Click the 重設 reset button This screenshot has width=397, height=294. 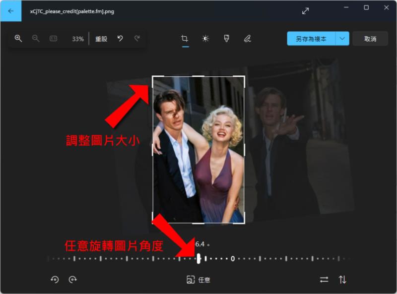coord(101,39)
